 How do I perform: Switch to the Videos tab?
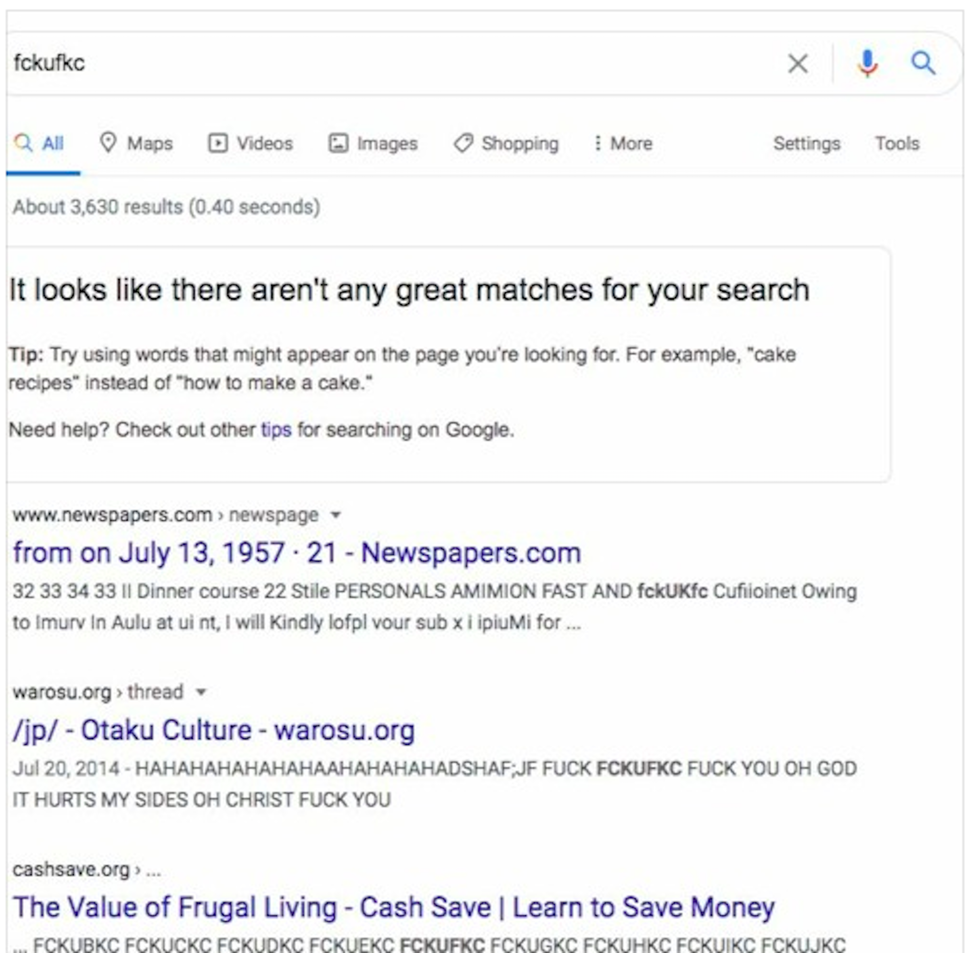[x=264, y=144]
